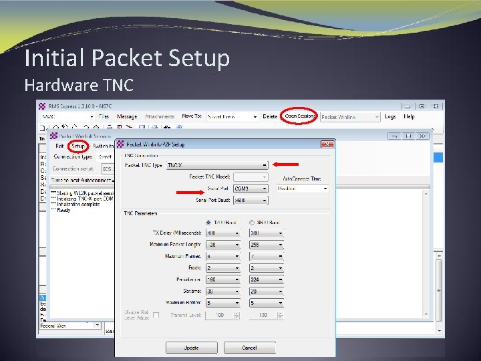Open the 9600 baud Maximum Frames dropdown
This screenshot has height=361, width=481.
(x=281, y=256)
